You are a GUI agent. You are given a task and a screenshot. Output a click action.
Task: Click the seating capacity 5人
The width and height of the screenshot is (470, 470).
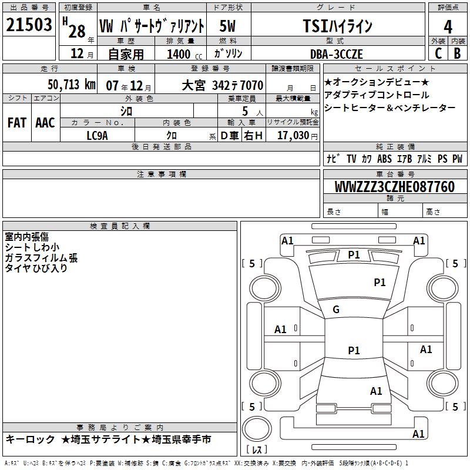coord(253,112)
